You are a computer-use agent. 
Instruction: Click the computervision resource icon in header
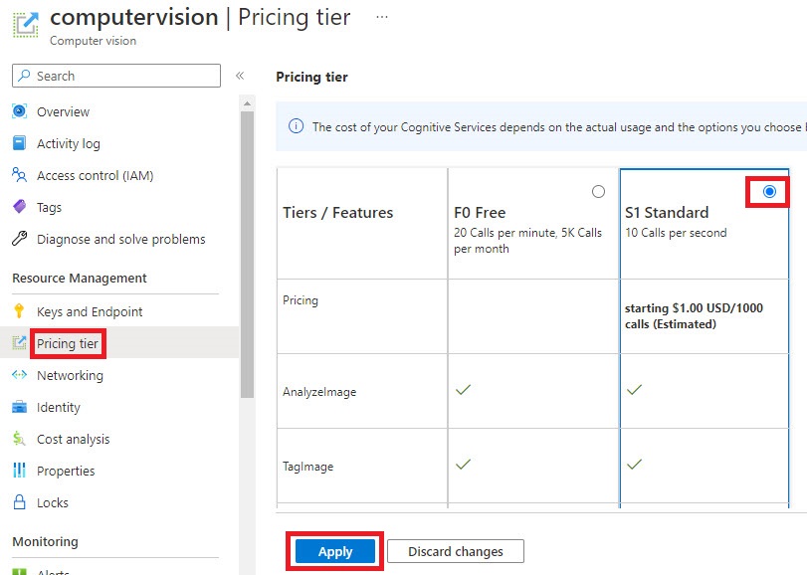26,25
